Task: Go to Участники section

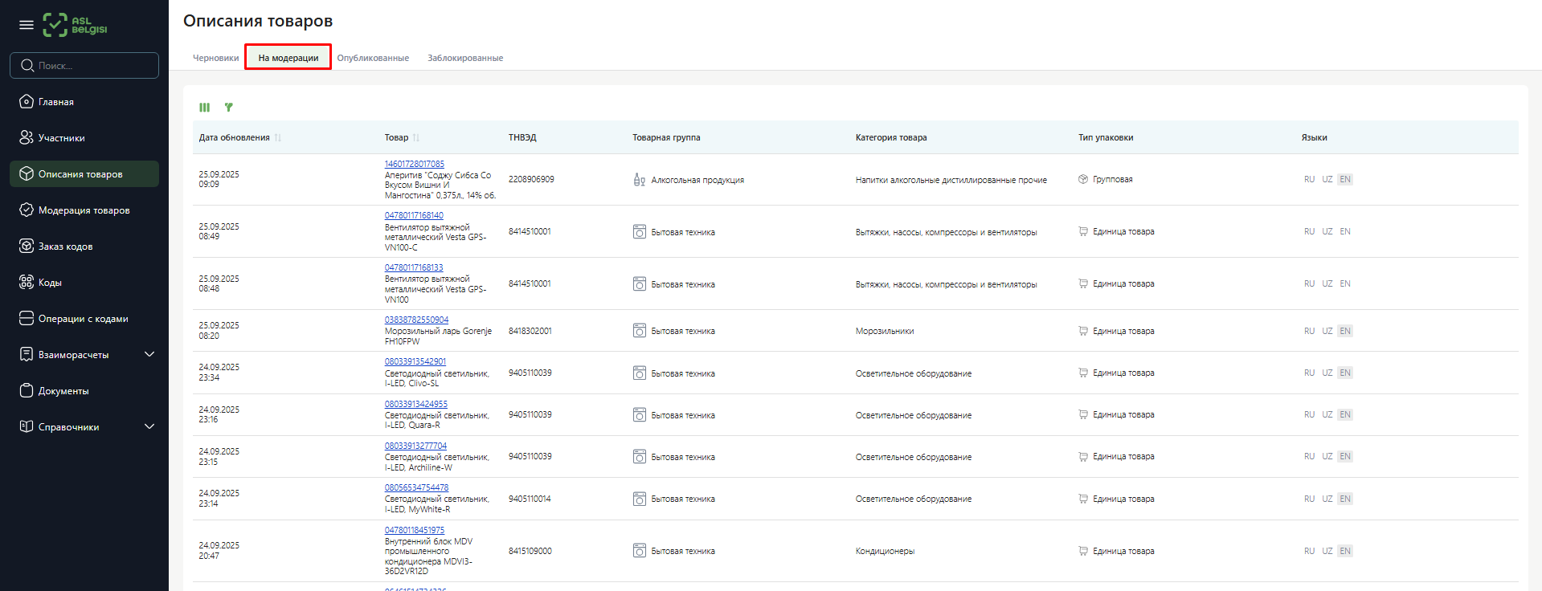Action: tap(61, 138)
